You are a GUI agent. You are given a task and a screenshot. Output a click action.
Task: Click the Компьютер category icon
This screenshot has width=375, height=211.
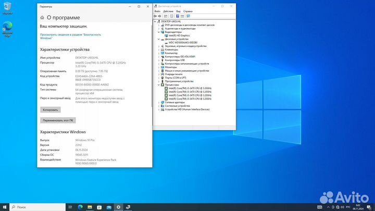pyautogui.click(x=162, y=53)
